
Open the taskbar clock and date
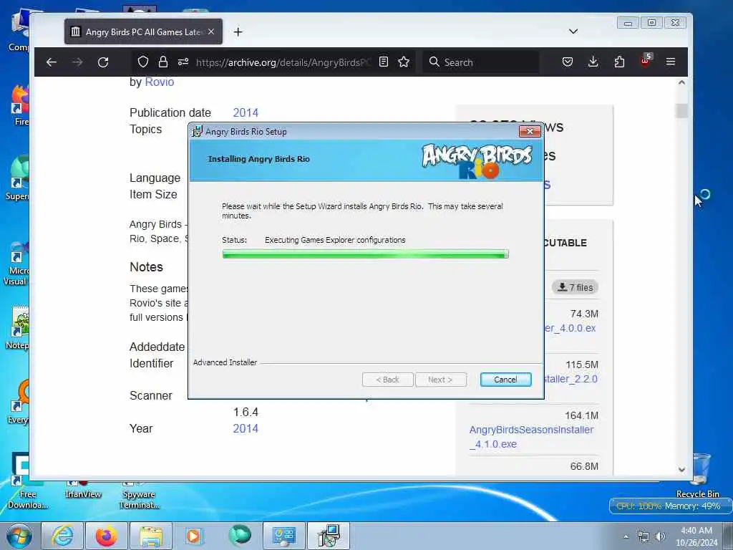pos(696,536)
